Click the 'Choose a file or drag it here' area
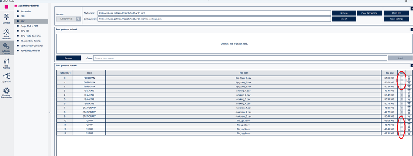The image size is (413, 156). 234,44
